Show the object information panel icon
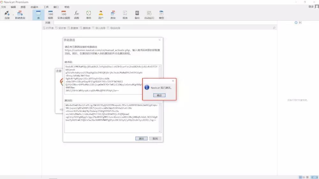 (x=296, y=23)
